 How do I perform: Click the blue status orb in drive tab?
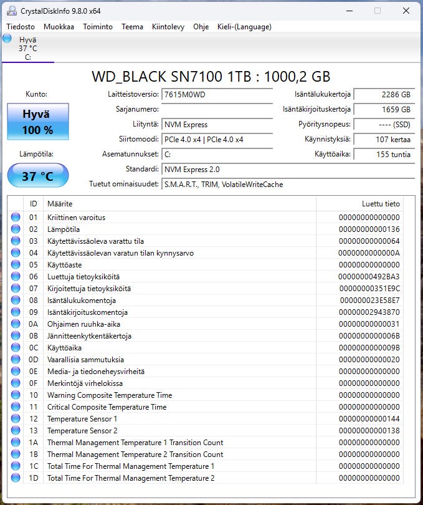(7, 38)
